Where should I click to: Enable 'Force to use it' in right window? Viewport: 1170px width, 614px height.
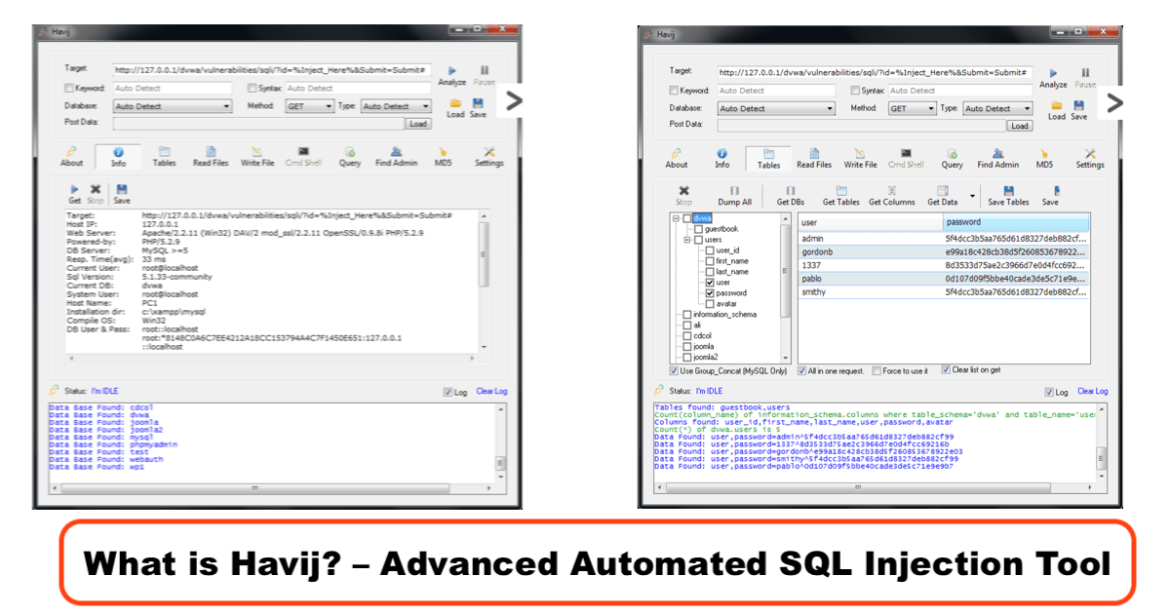[x=876, y=371]
